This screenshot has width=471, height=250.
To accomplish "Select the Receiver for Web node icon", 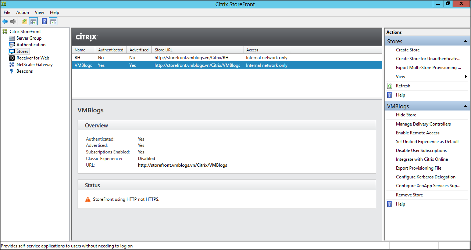I will [12, 58].
